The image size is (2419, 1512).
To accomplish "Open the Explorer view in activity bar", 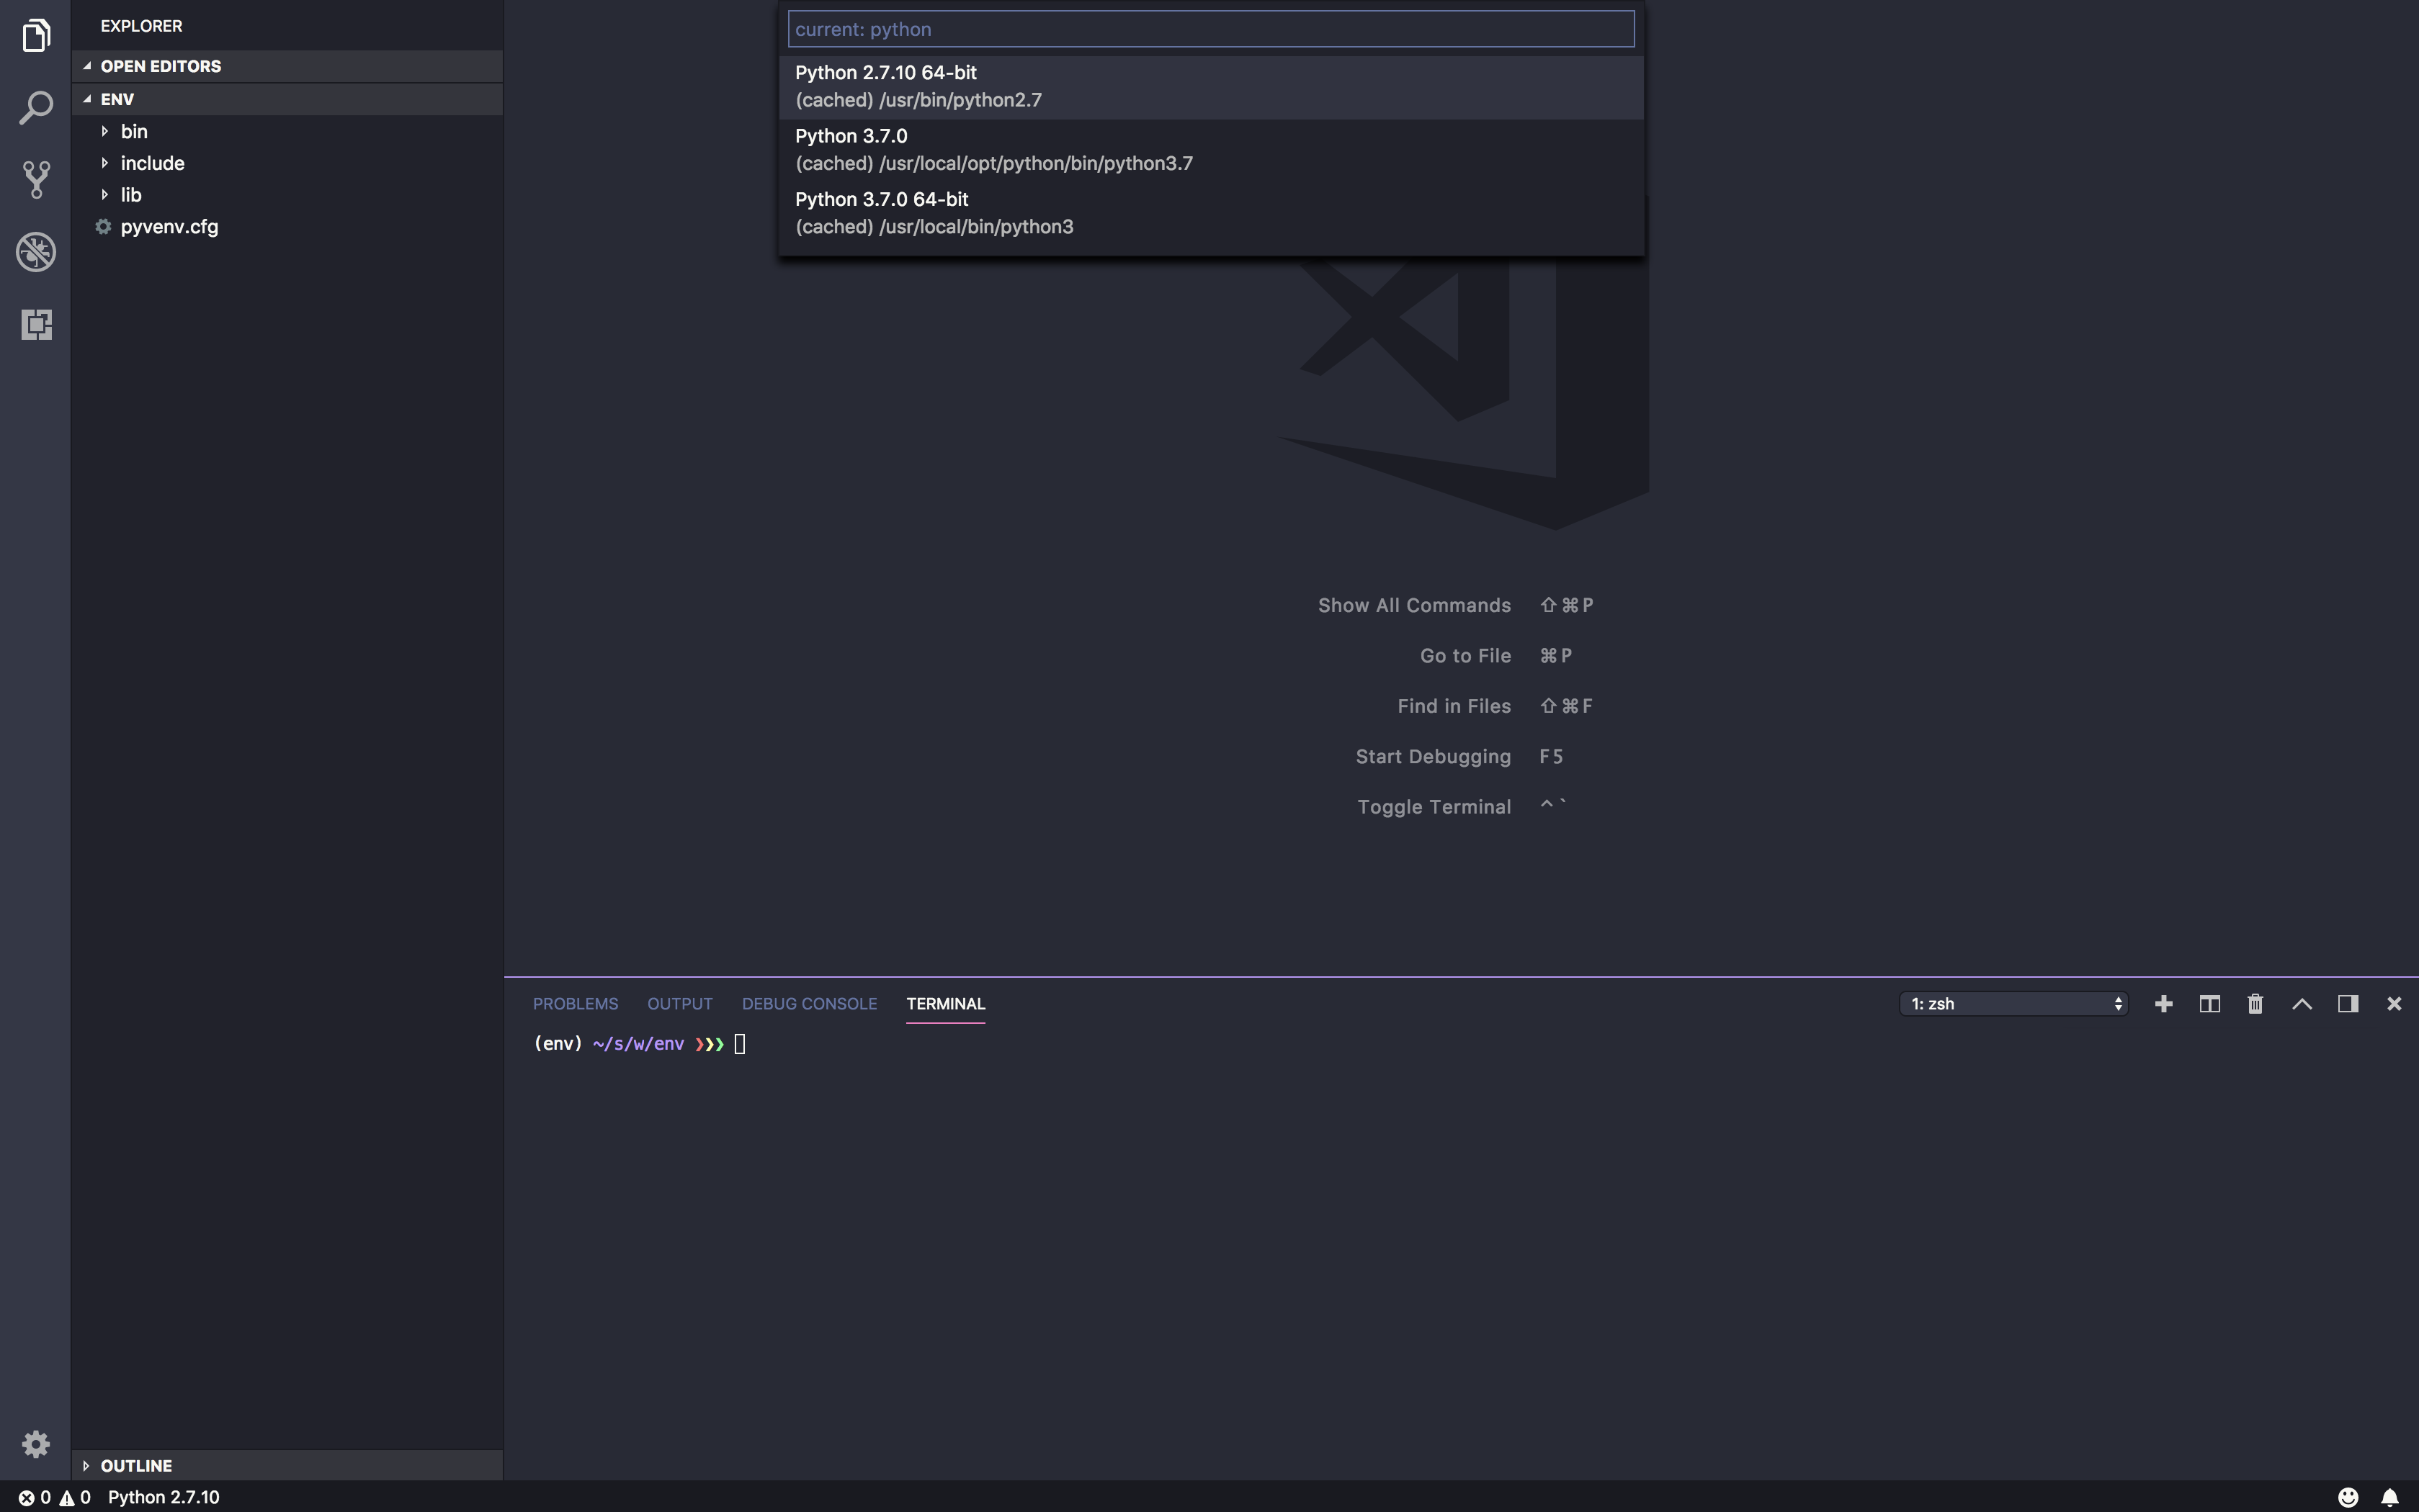I will [36, 36].
